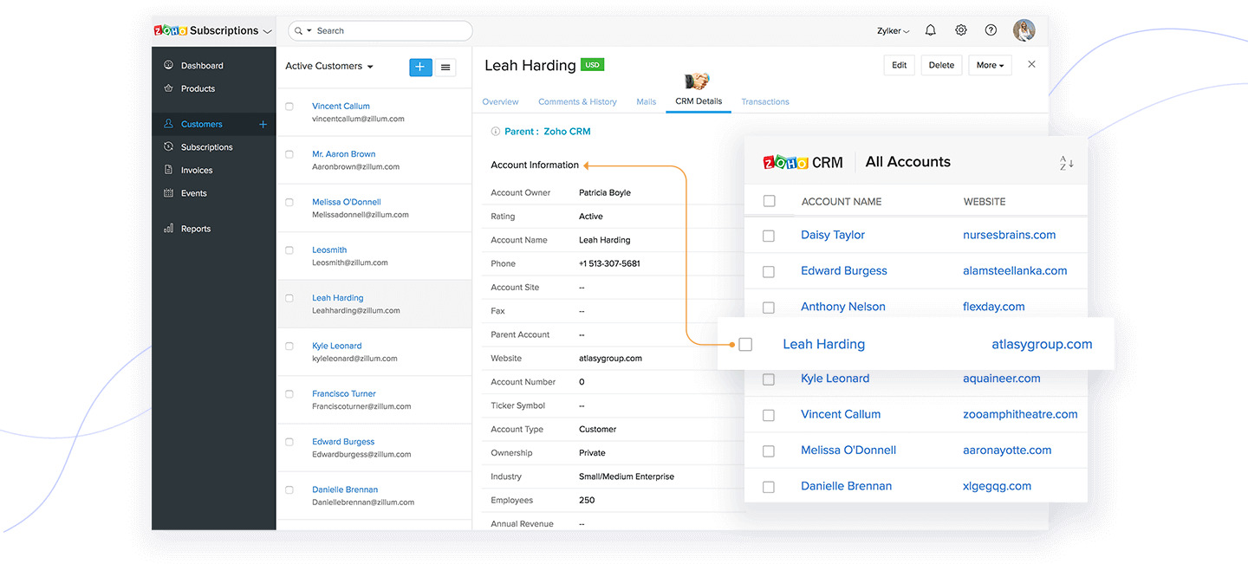Open the search scope dropdown arrow

pyautogui.click(x=309, y=31)
